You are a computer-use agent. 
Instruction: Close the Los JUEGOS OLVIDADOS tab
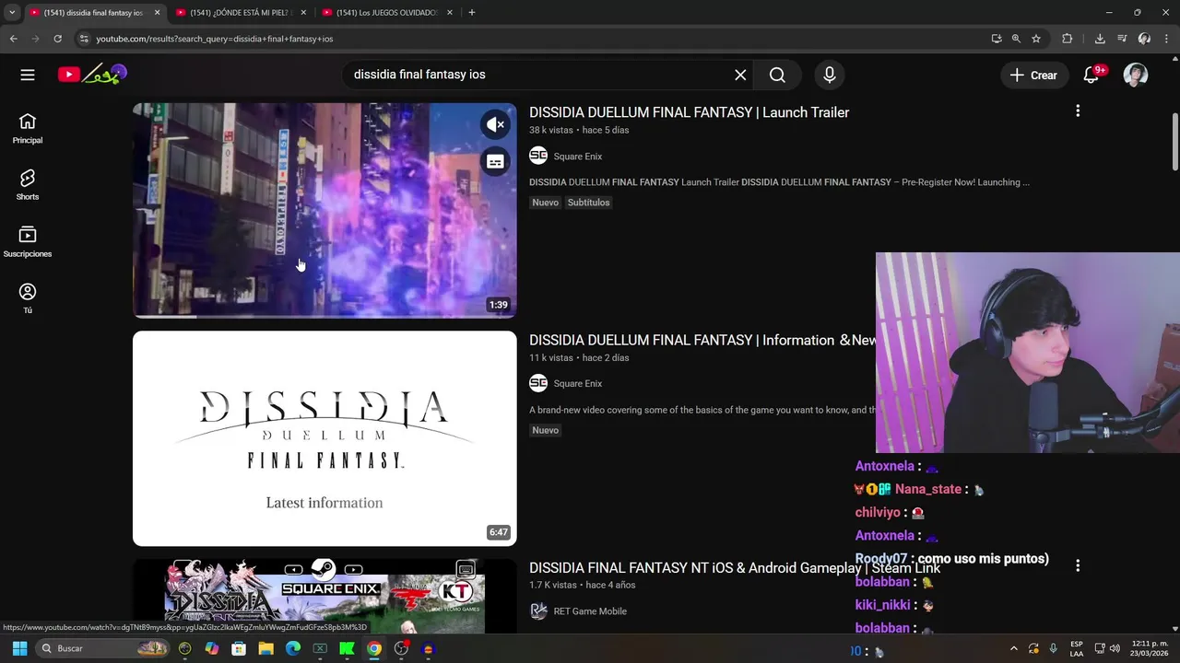coord(450,13)
